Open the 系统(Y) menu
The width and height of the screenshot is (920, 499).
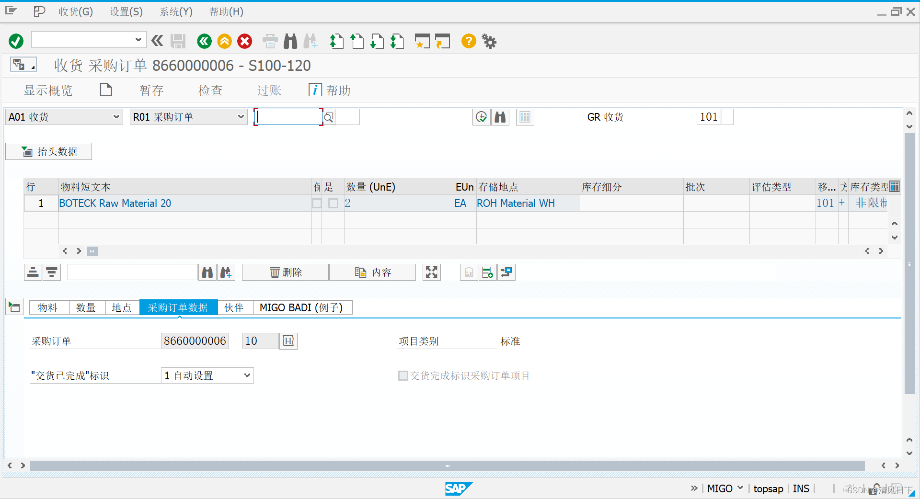click(x=176, y=12)
